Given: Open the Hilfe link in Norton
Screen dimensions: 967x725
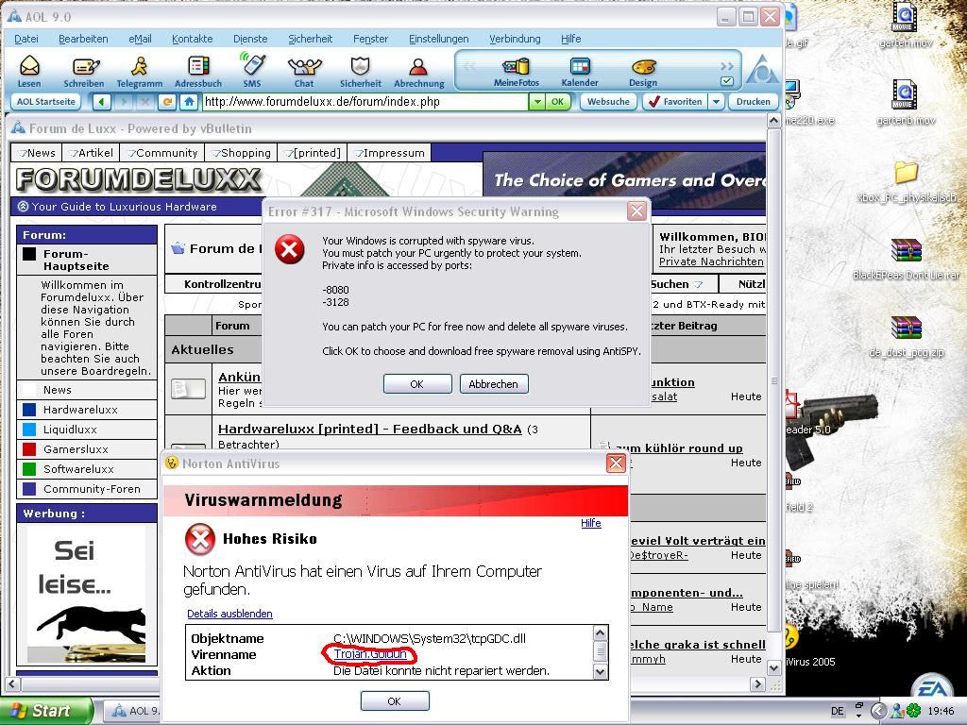Looking at the screenshot, I should [x=591, y=523].
